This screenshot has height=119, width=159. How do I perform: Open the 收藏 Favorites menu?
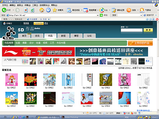click(27, 5)
